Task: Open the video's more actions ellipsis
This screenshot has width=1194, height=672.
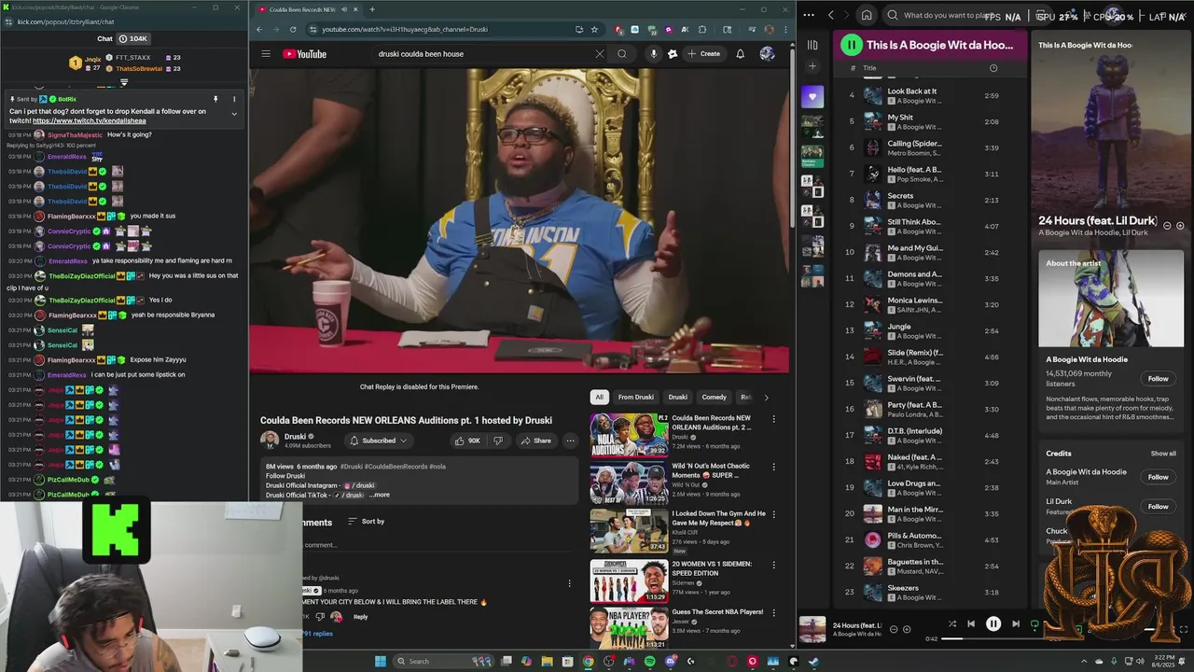Action: click(570, 441)
